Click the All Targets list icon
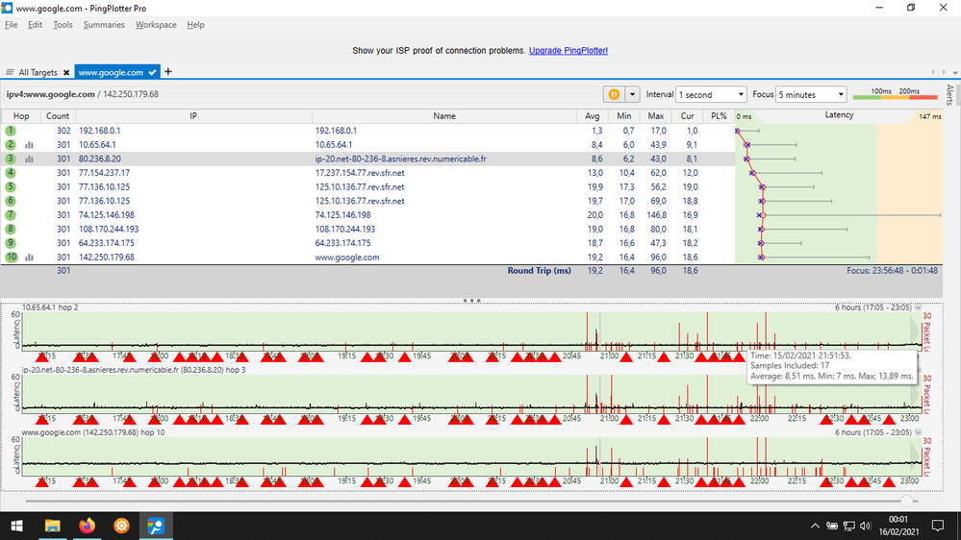This screenshot has height=540, width=961. tap(10, 72)
